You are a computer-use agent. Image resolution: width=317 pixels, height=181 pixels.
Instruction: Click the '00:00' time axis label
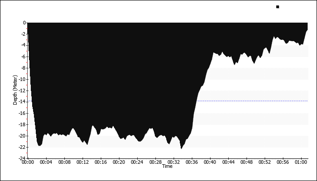[x=28, y=162]
